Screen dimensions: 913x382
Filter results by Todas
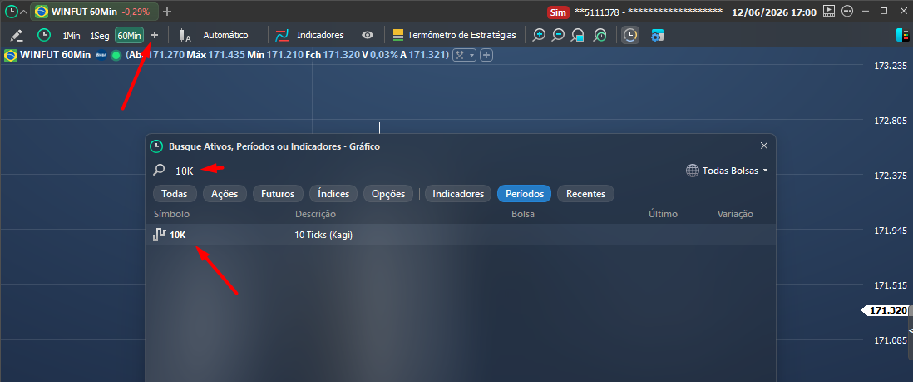[175, 194]
